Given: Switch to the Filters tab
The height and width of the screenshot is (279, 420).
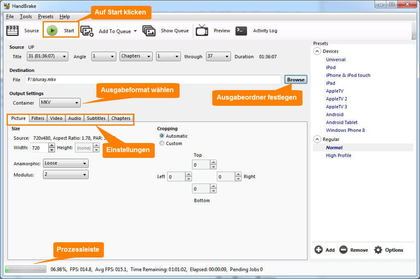Looking at the screenshot, I should tap(38, 118).
